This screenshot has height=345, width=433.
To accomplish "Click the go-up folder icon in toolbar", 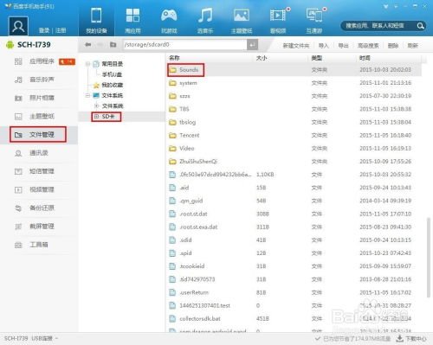I will pyautogui.click(x=113, y=45).
